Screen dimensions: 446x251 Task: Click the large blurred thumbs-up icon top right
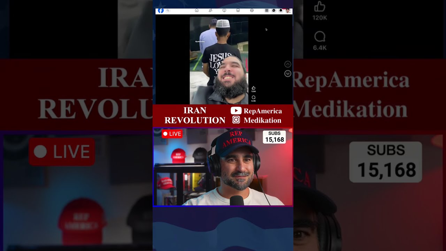point(320,7)
